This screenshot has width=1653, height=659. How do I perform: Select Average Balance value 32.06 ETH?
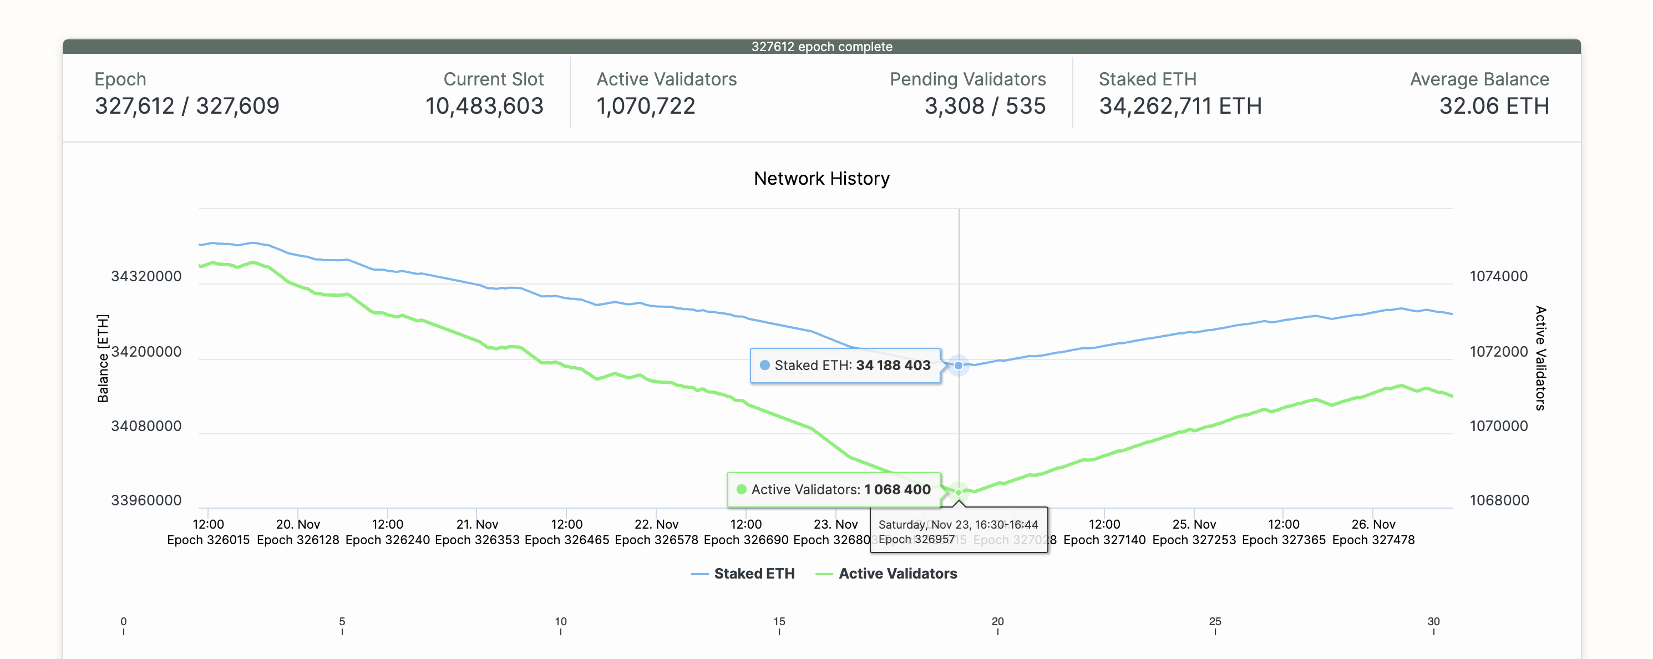(x=1494, y=106)
